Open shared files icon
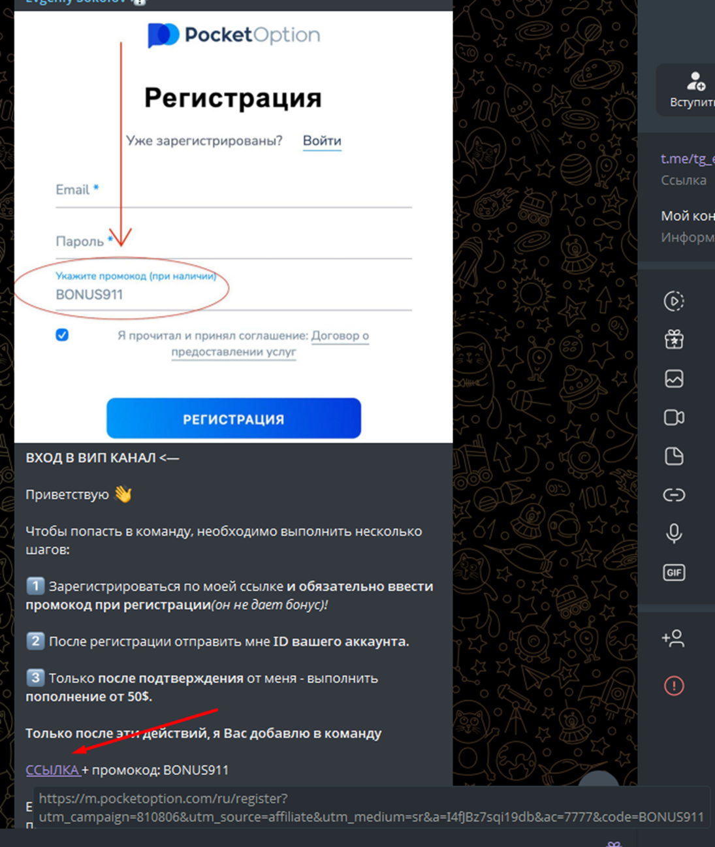The height and width of the screenshot is (847, 715). coord(674,456)
